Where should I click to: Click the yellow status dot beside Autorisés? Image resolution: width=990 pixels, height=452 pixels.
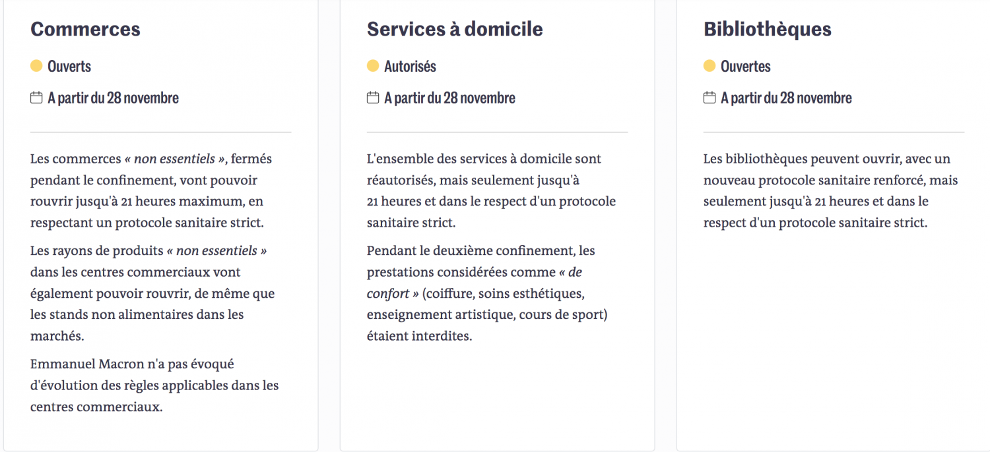[373, 66]
